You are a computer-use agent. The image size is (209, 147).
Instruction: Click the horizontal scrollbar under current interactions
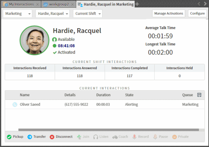click(x=109, y=130)
